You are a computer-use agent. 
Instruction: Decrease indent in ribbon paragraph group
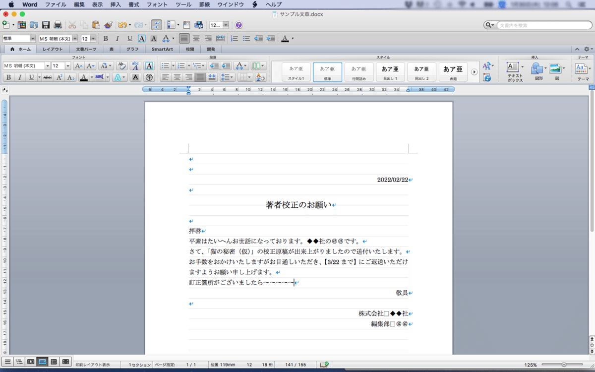pyautogui.click(x=215, y=65)
